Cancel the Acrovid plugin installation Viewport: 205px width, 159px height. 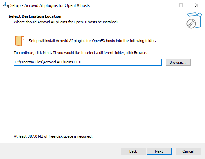(188, 151)
